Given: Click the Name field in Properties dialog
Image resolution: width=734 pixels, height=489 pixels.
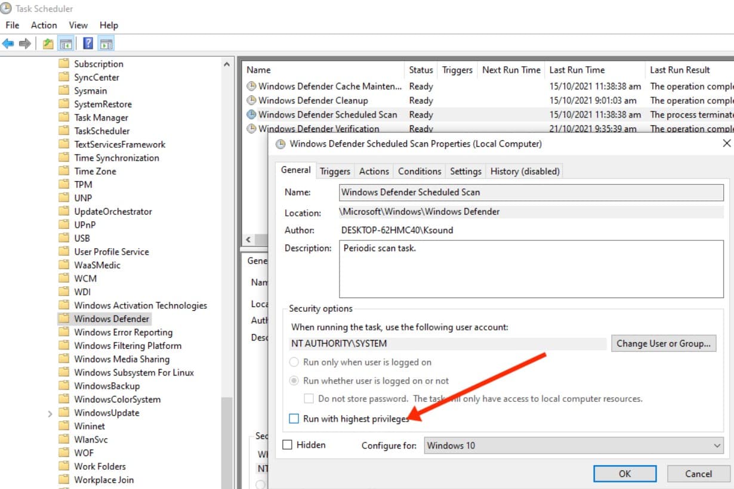Looking at the screenshot, I should (x=531, y=193).
